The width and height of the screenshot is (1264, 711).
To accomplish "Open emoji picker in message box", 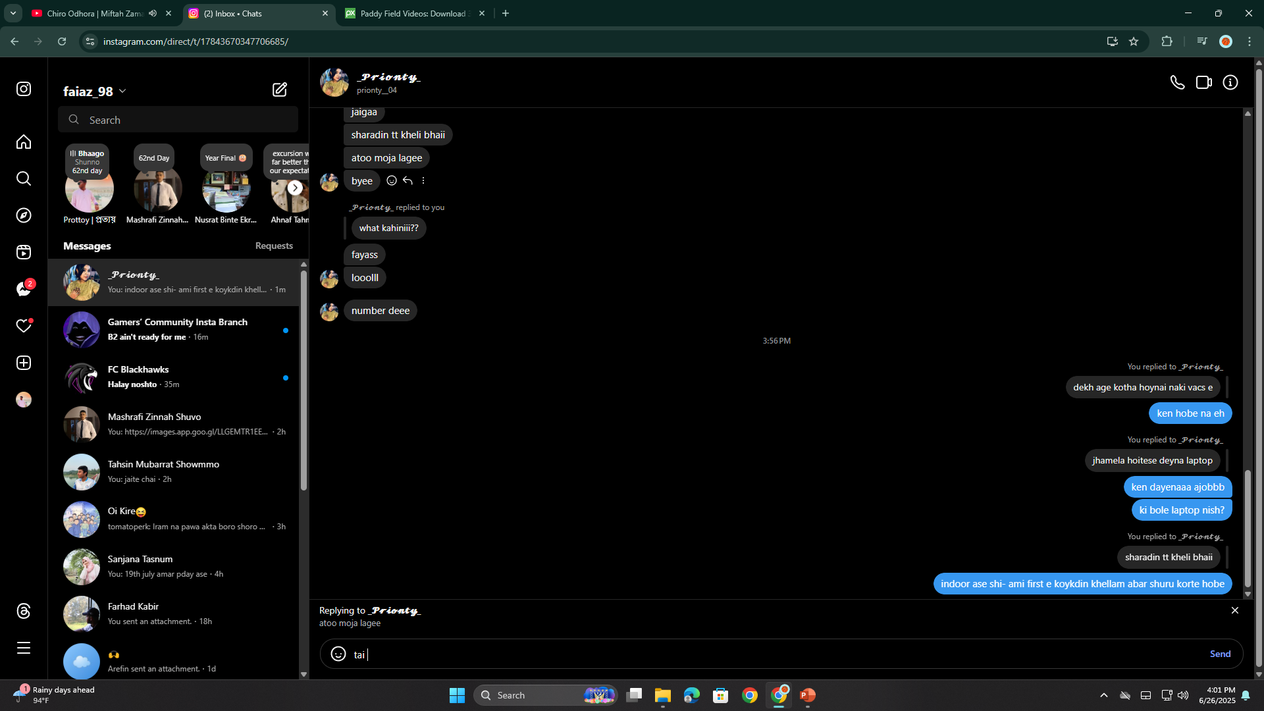I will coord(338,654).
